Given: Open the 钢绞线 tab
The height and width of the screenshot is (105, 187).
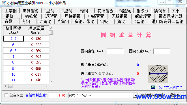Looking at the screenshot, I should coord(143,11).
